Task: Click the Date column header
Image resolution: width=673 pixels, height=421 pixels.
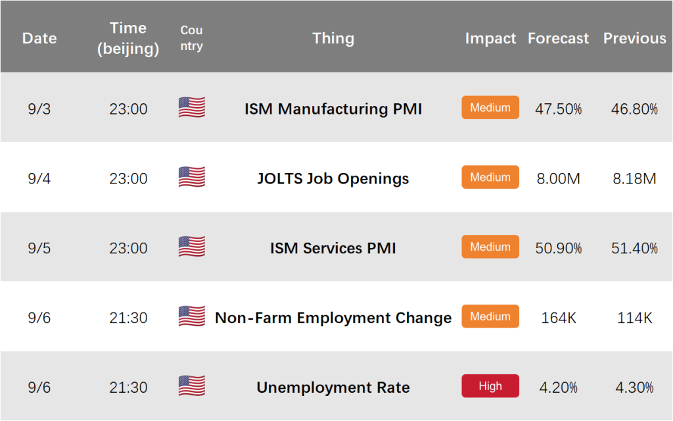Action: 39,38
